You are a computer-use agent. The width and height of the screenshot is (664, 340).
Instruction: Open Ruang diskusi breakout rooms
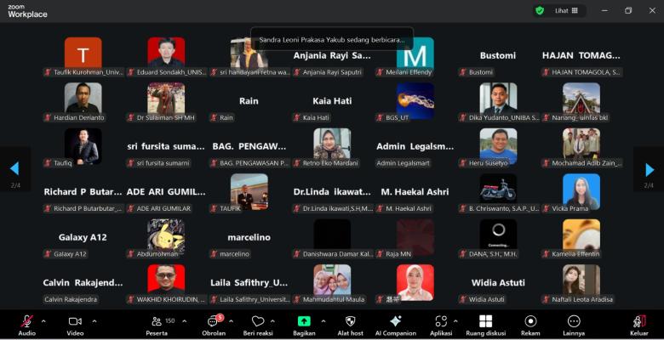point(485,321)
